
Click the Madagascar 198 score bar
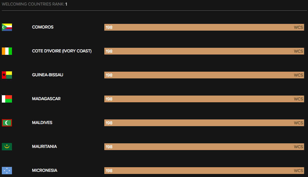[204, 99]
